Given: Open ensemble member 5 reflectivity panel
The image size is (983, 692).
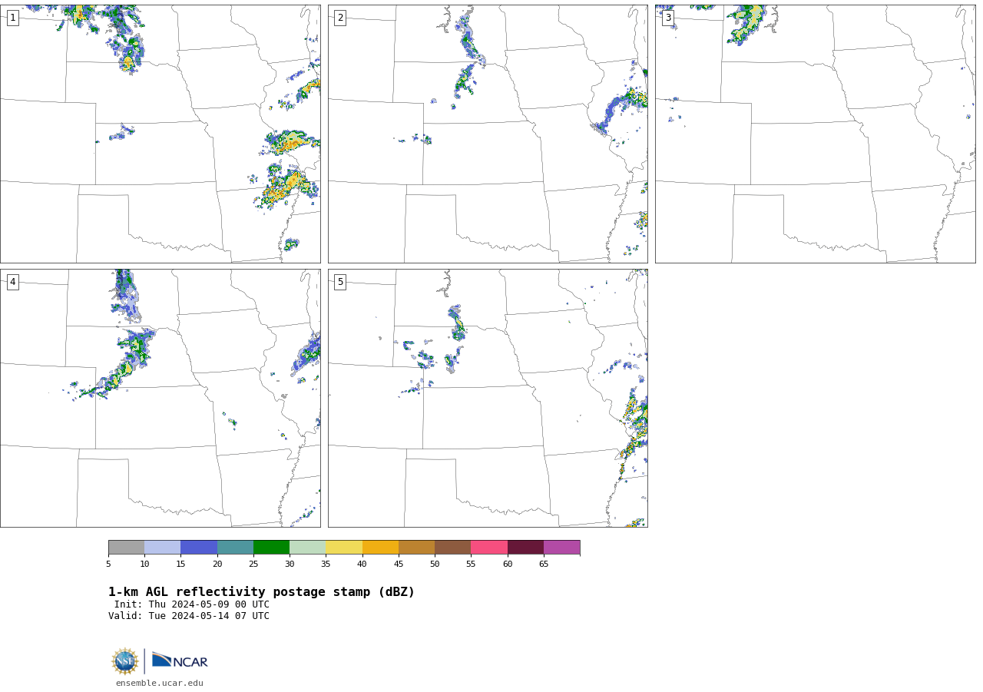Looking at the screenshot, I should coord(488,398).
